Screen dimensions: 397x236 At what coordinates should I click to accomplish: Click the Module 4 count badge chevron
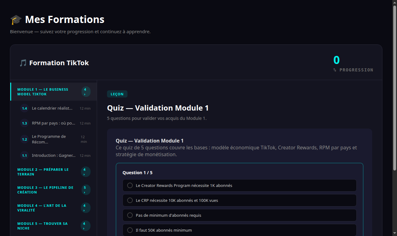86,208
